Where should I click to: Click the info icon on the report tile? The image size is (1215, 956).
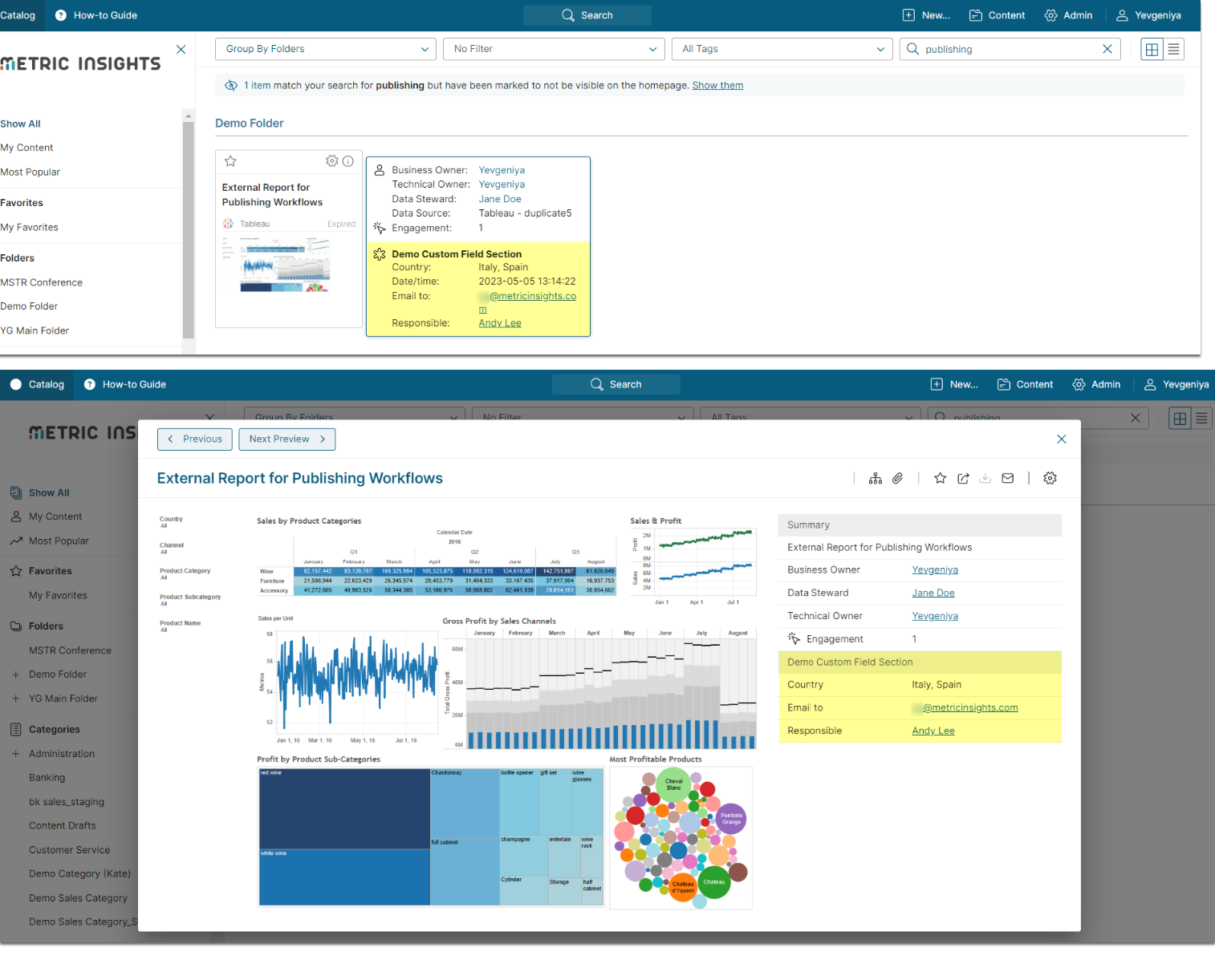pyautogui.click(x=348, y=161)
